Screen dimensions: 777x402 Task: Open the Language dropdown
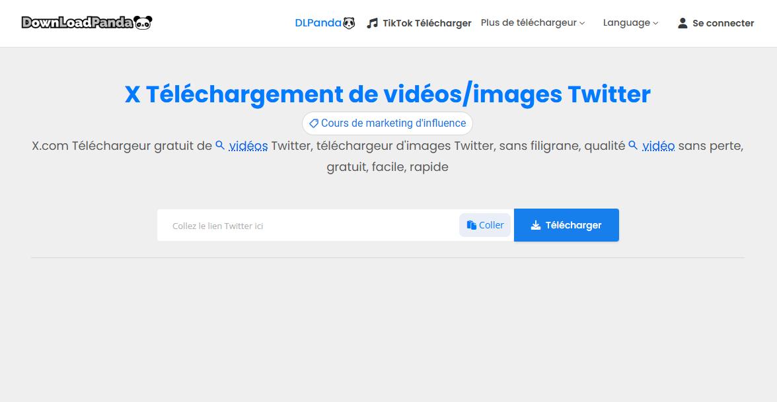coord(630,22)
